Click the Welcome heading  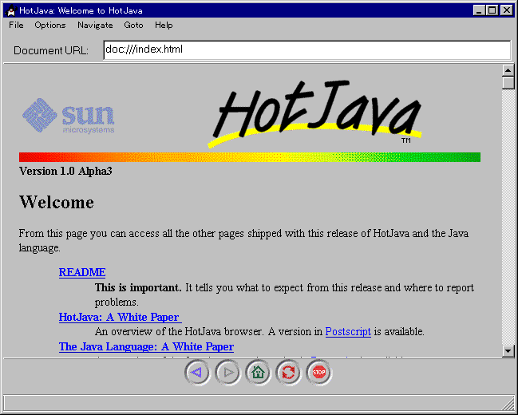click(x=57, y=202)
